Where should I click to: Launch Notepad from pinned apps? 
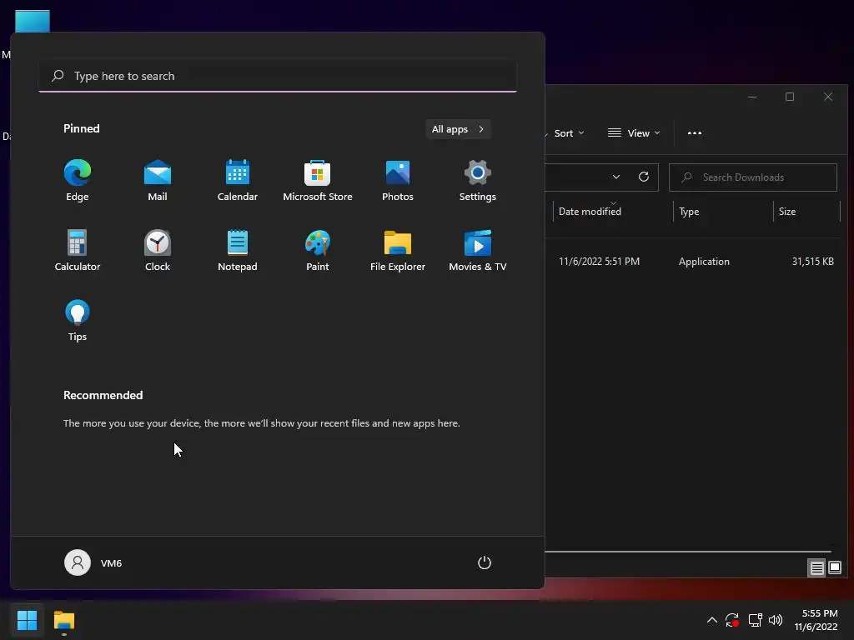point(238,250)
